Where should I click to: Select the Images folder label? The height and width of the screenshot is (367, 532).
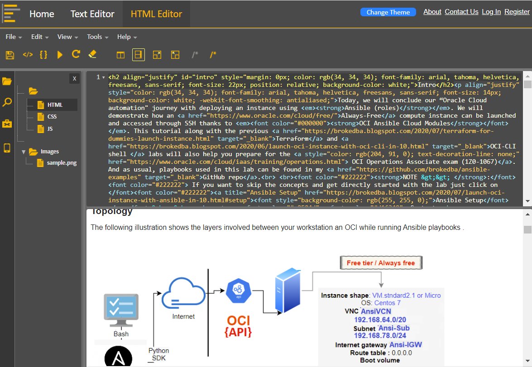[49, 152]
